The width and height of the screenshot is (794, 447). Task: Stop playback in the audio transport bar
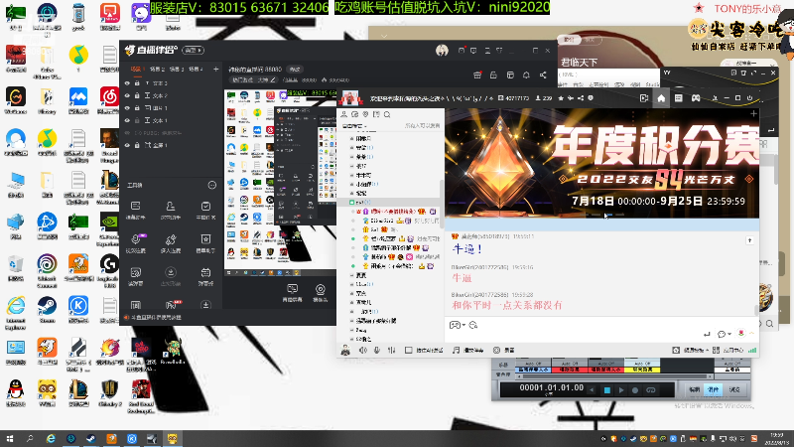pos(606,390)
